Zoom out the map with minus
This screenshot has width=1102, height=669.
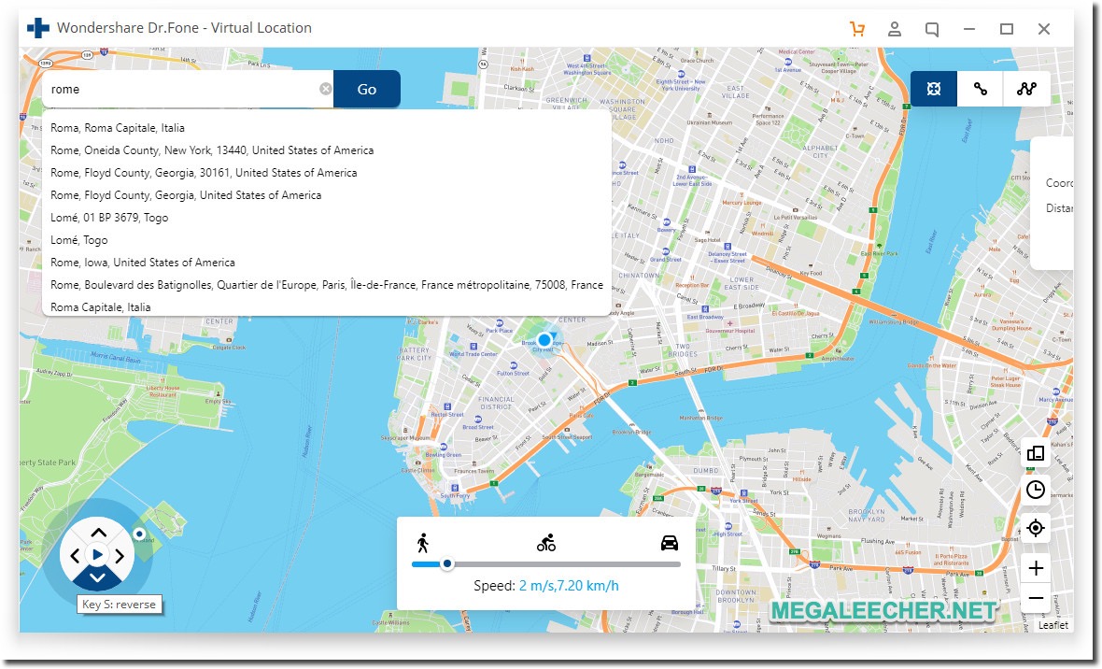[1036, 599]
